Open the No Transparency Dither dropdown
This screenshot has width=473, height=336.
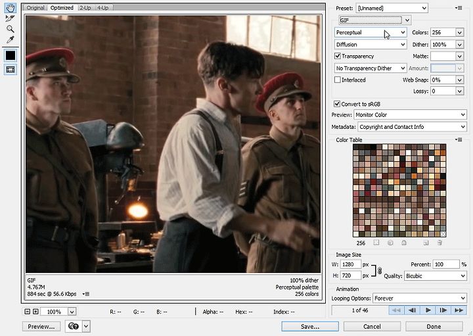coord(371,68)
